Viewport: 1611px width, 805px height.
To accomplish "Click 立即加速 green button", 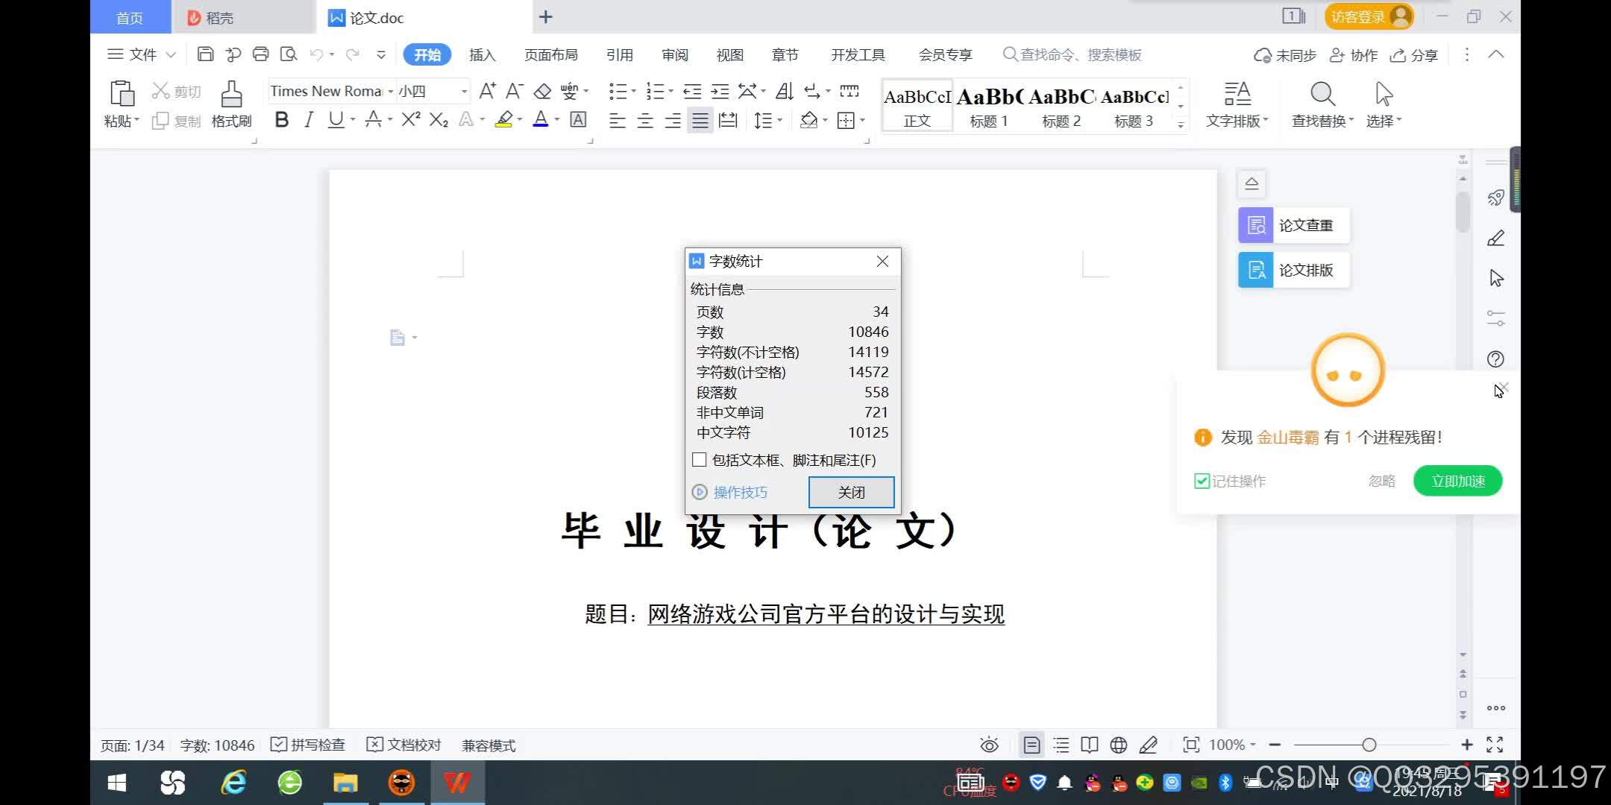I will click(x=1457, y=481).
